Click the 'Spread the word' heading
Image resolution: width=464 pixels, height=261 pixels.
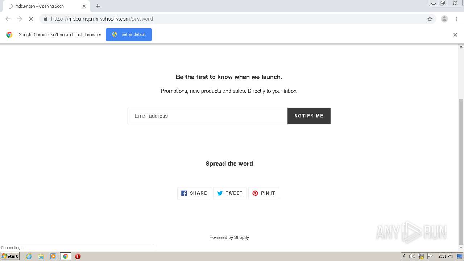point(229,163)
